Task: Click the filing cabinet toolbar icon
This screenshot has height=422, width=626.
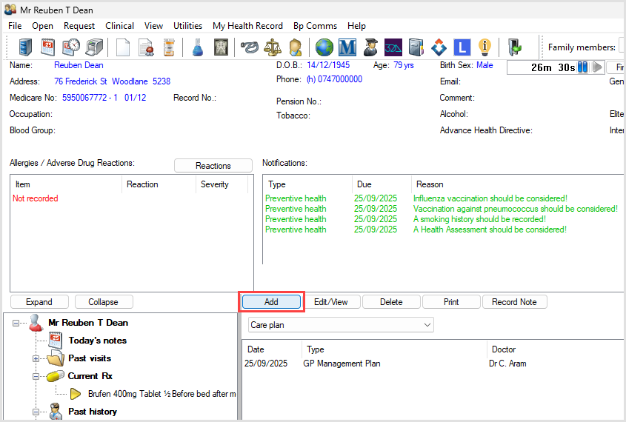Action: pos(26,47)
